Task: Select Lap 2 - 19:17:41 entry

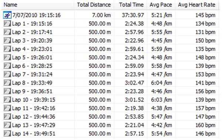Action: (32, 32)
